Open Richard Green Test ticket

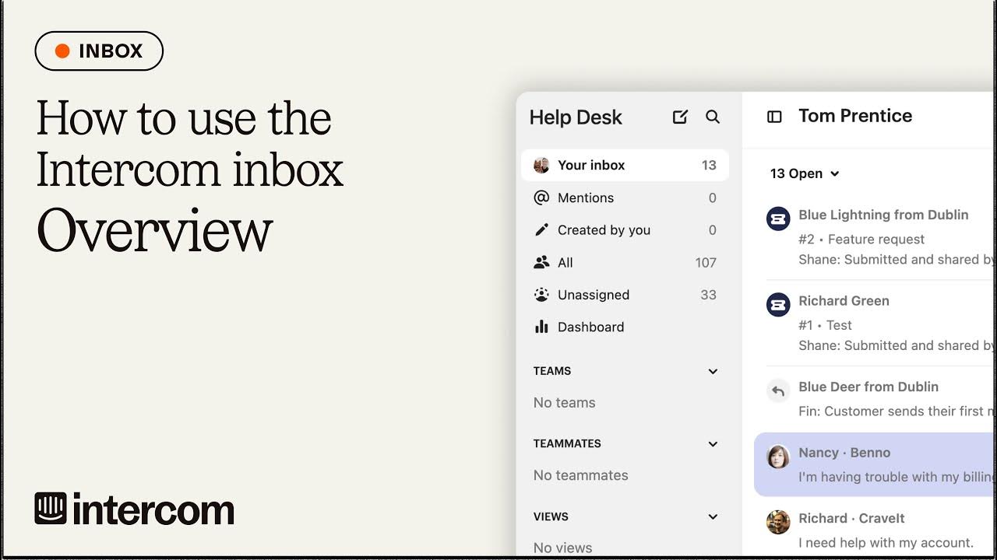875,323
